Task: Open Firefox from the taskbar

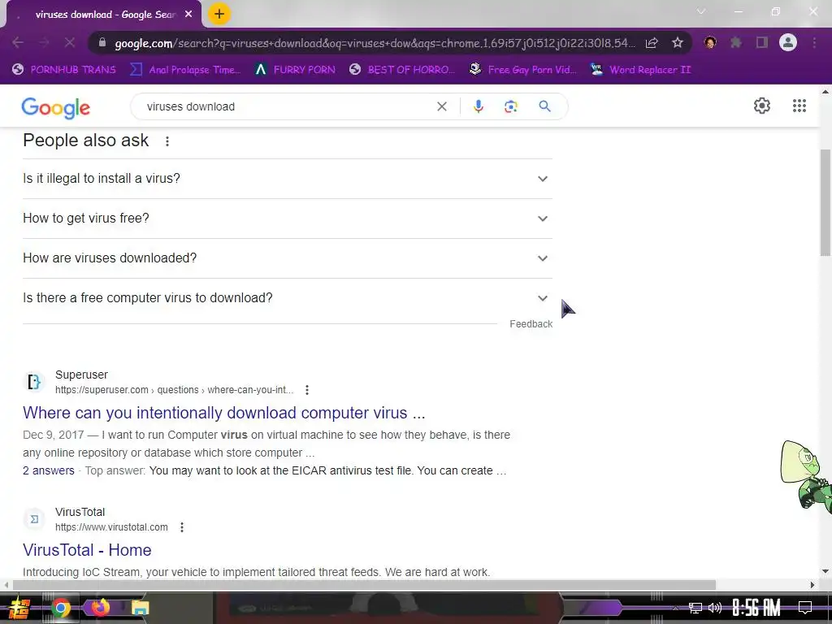Action: [x=100, y=606]
